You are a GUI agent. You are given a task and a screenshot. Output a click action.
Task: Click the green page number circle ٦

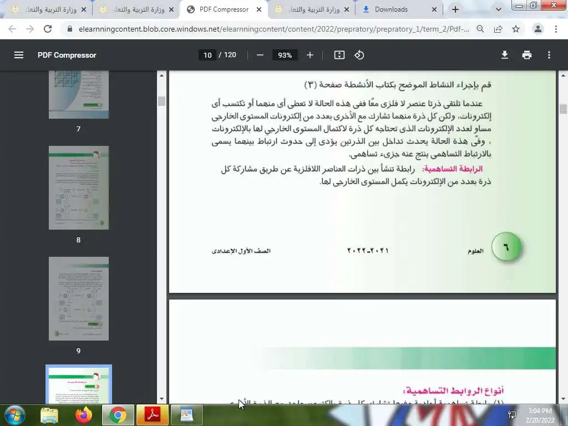coord(506,247)
